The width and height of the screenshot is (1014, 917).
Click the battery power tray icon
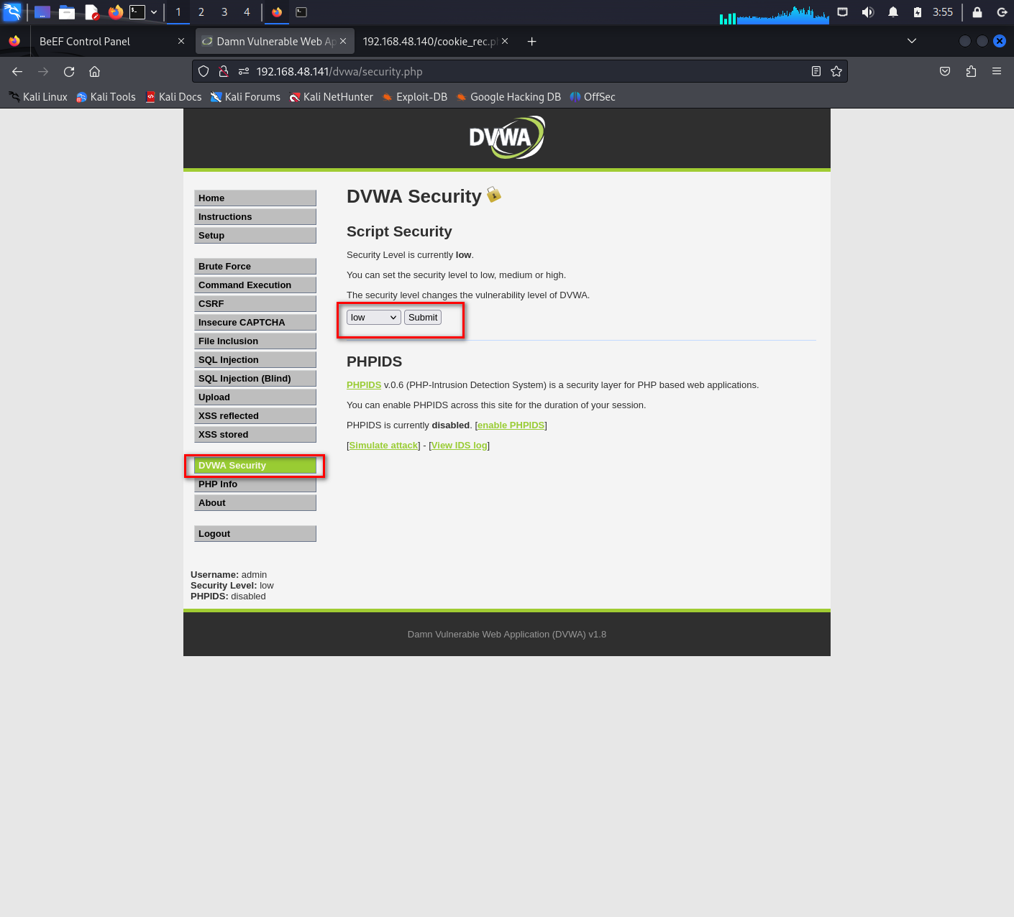(x=918, y=12)
